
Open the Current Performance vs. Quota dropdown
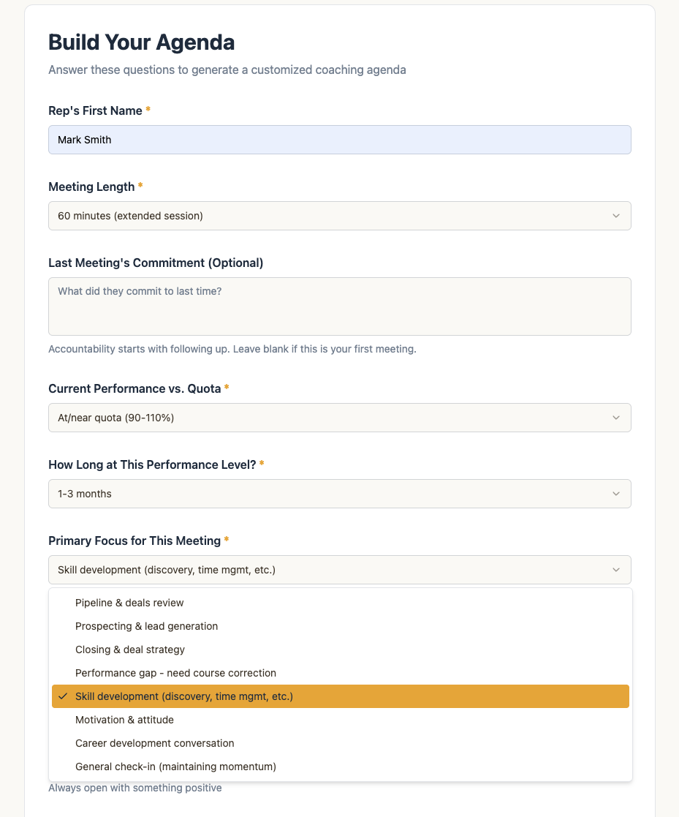[339, 418]
